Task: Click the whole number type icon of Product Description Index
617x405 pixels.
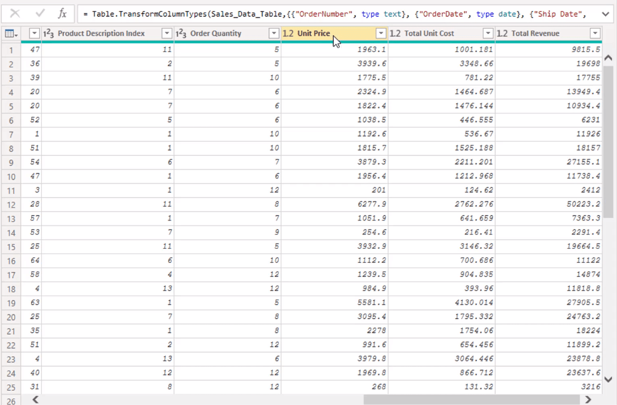Action: tap(48, 33)
